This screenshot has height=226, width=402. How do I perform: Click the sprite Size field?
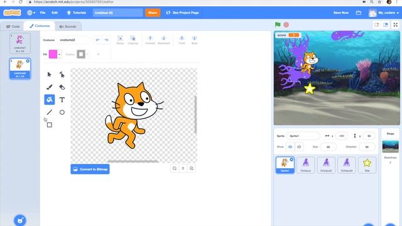[x=328, y=147]
